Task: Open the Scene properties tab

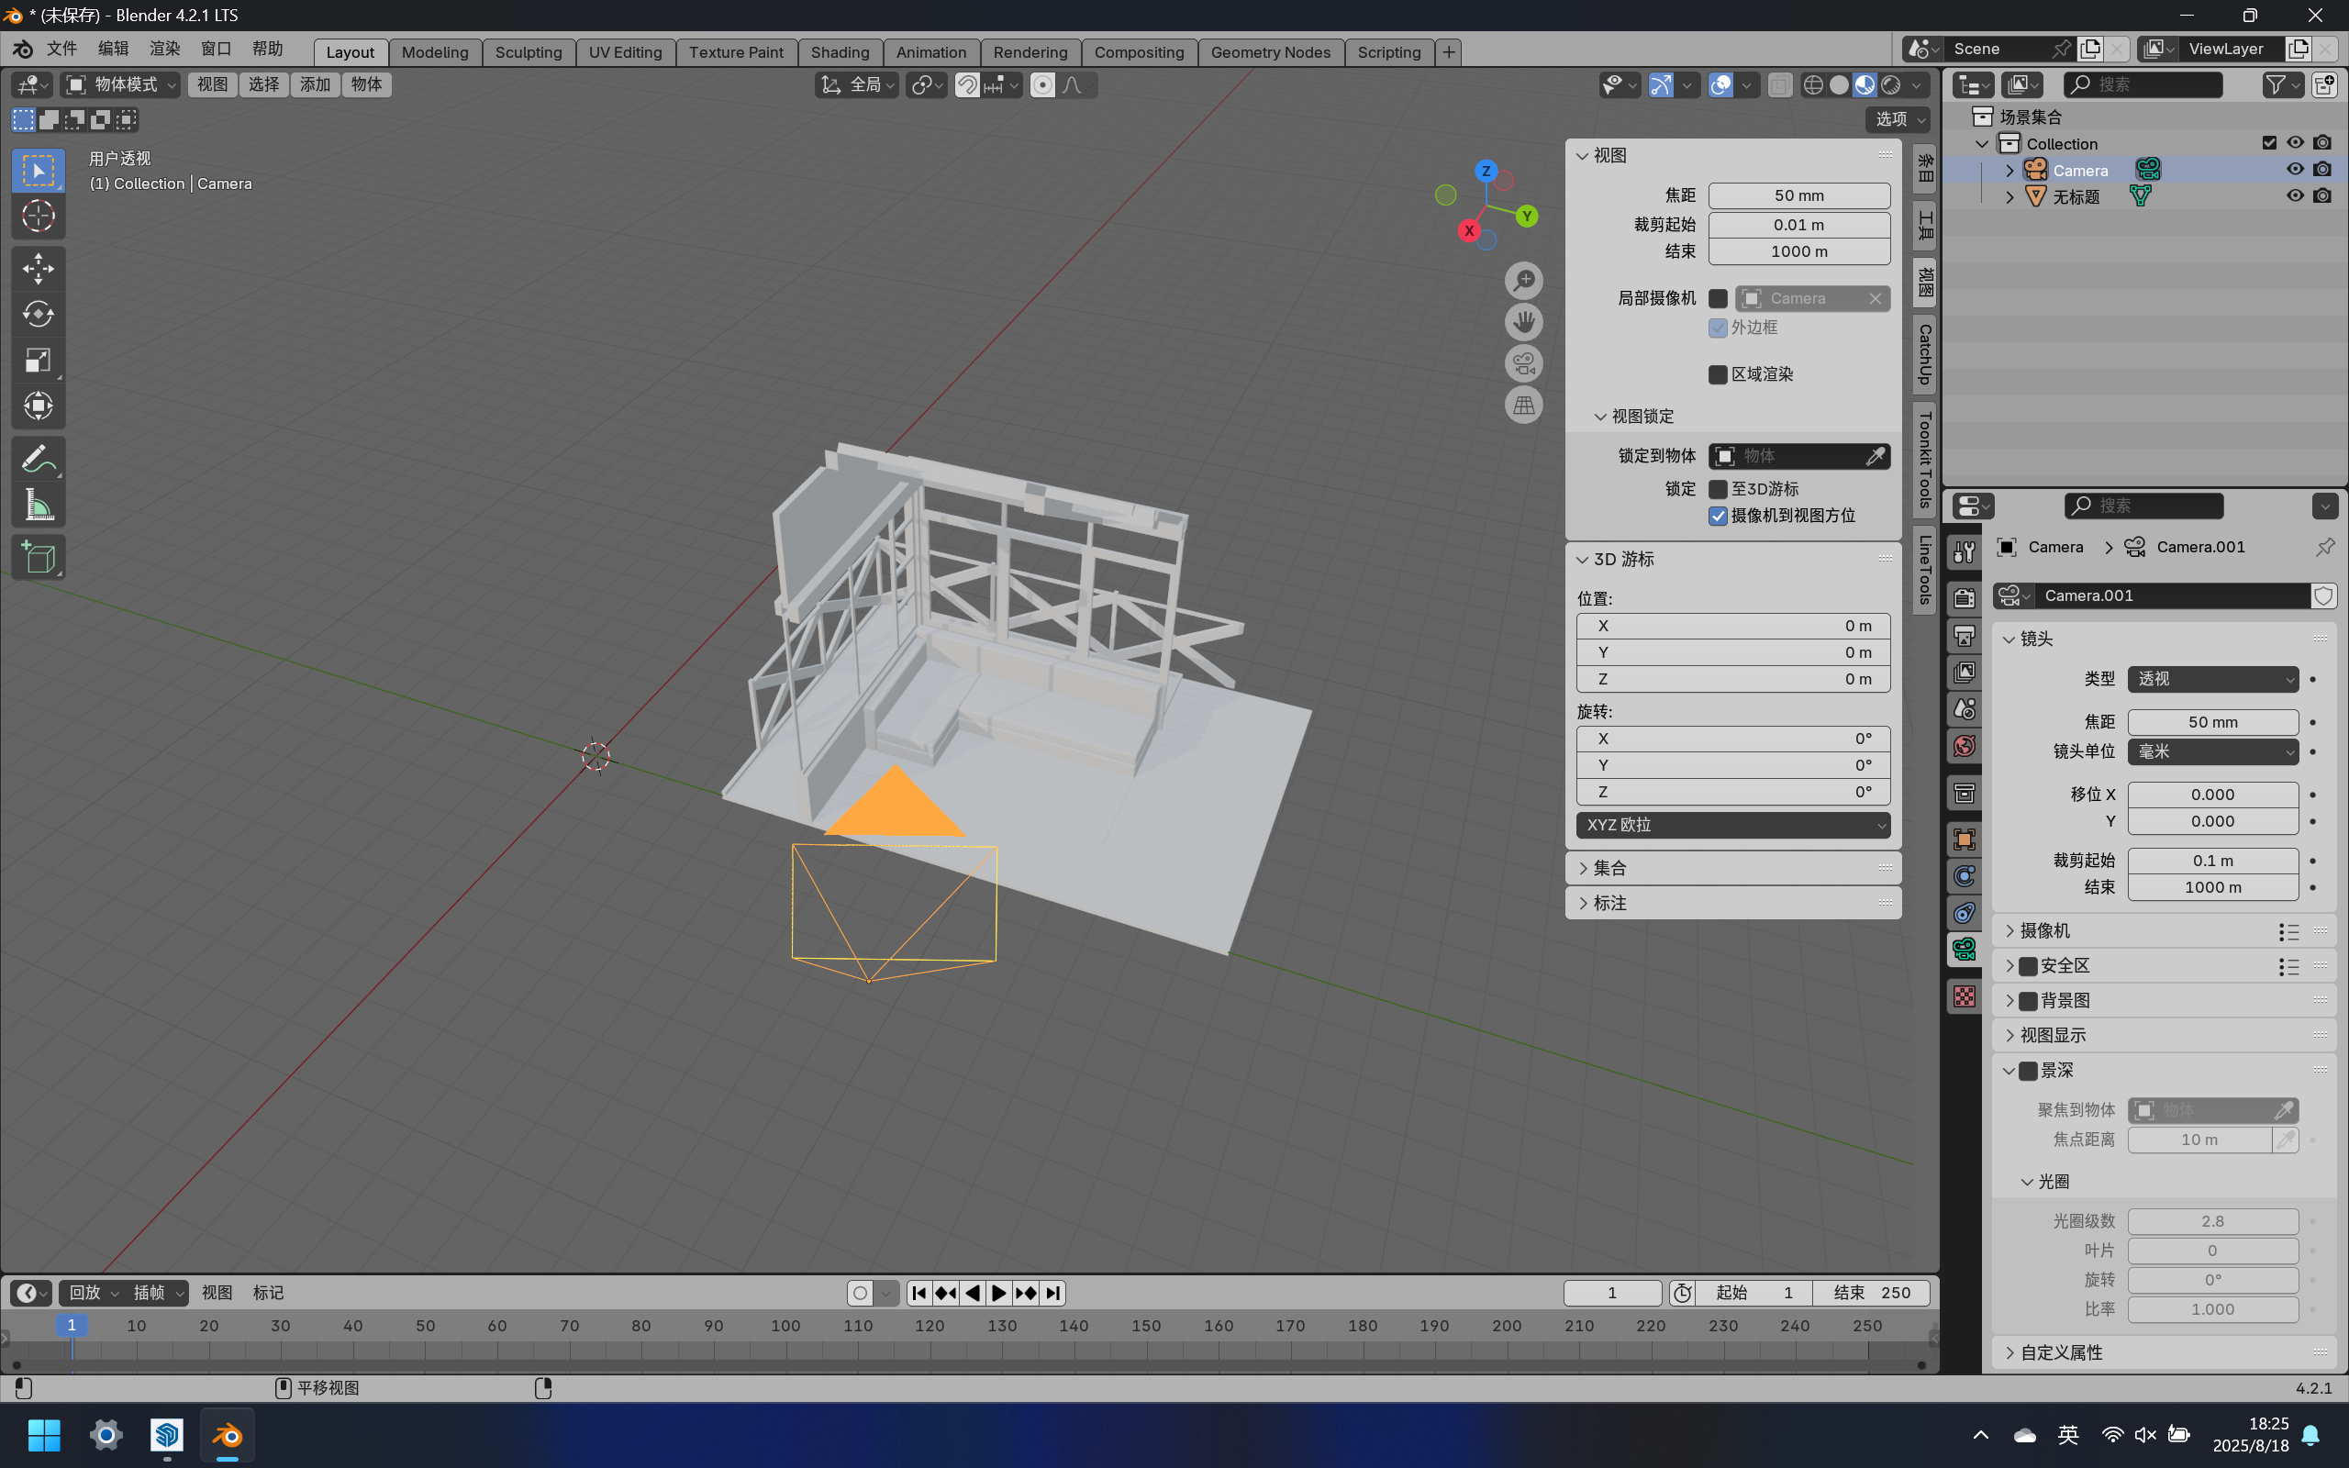Action: [1965, 708]
